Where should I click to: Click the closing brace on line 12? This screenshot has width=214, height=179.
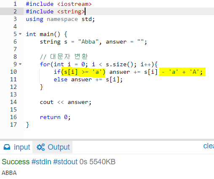pyautogui.click(x=41, y=87)
